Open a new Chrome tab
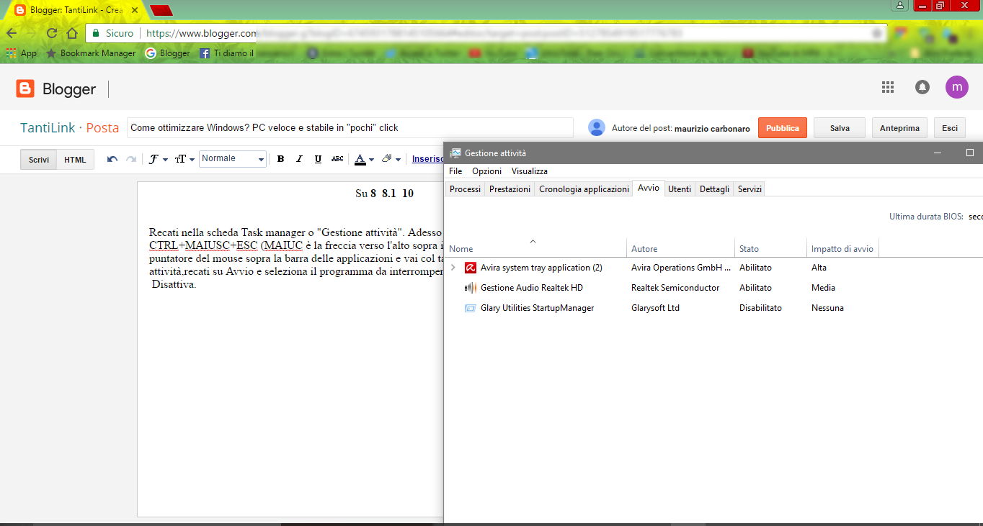Viewport: 983px width, 526px height. (x=161, y=10)
